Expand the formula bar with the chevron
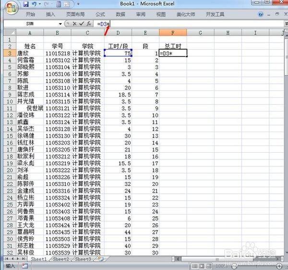Image resolution: width=288 pixels, height=270 pixels. 286,24
